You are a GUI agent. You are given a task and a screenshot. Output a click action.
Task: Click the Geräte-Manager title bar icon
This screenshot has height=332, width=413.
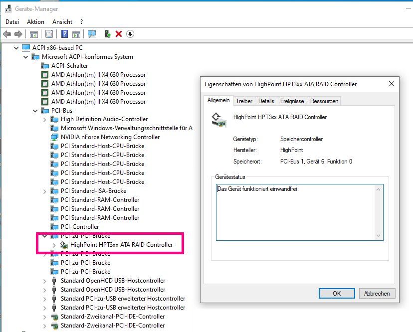pyautogui.click(x=8, y=8)
